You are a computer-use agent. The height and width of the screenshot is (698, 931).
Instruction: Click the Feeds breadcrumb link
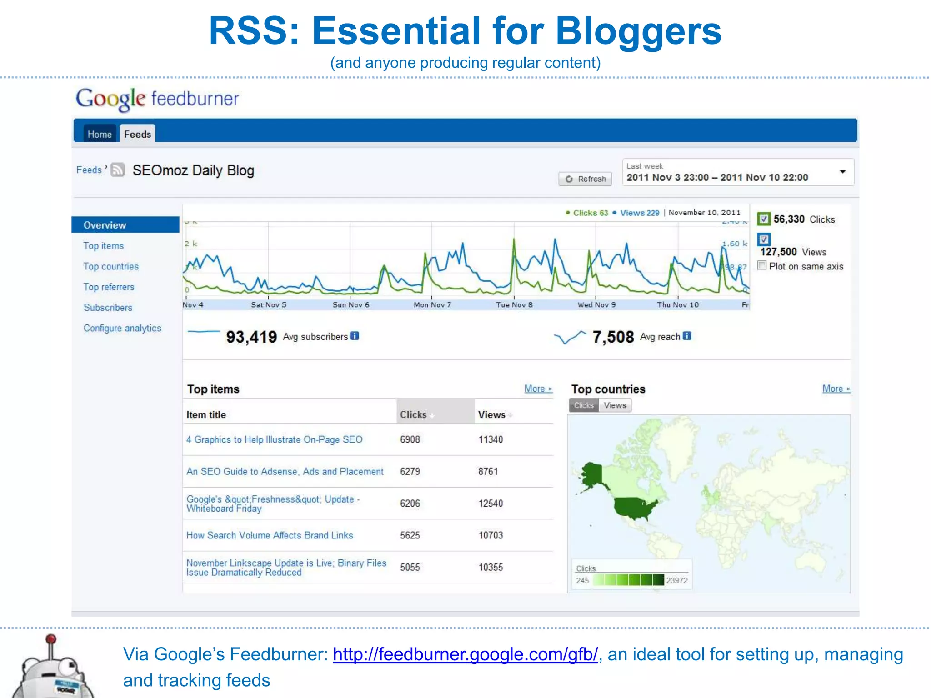(89, 170)
